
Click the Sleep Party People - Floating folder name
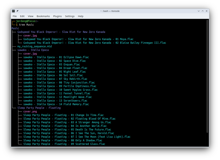pyautogui.click(x=39, y=108)
